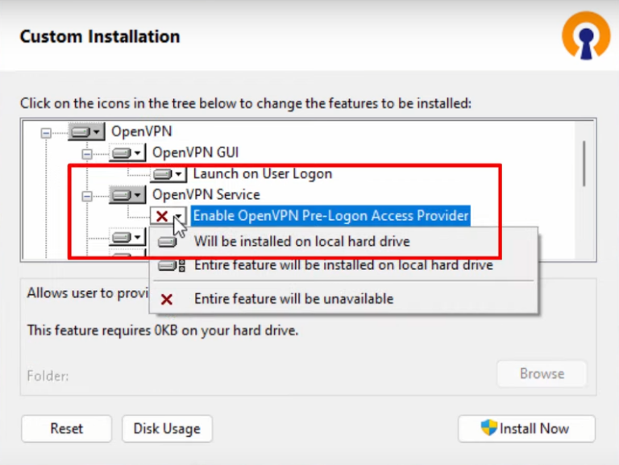The width and height of the screenshot is (619, 465).
Task: Select the 'Launch on User Logon' tree label
Action: point(263,173)
